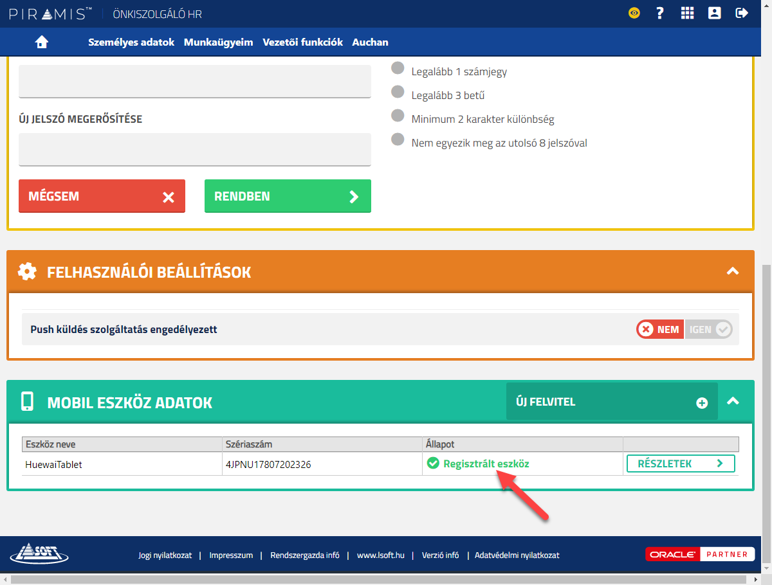Click the home icon in navigation bar
The width and height of the screenshot is (772, 585).
pyautogui.click(x=42, y=42)
